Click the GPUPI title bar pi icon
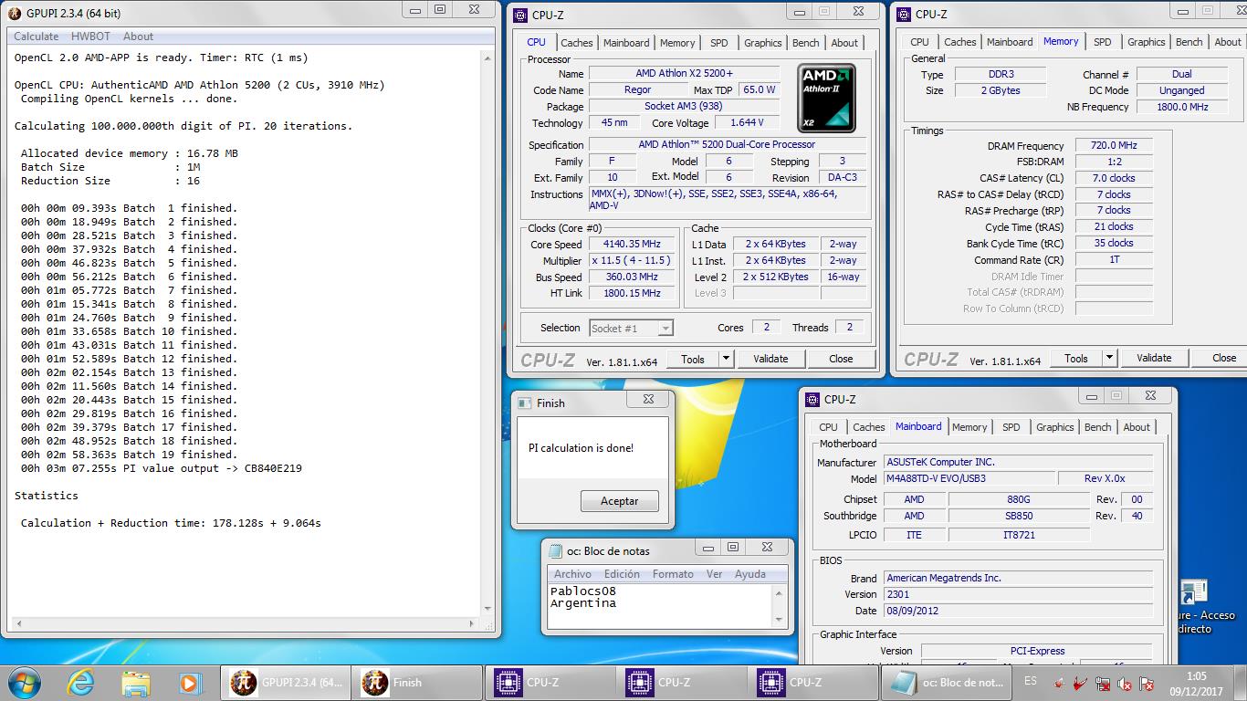Screen dimensions: 1247x701 pos(16,14)
